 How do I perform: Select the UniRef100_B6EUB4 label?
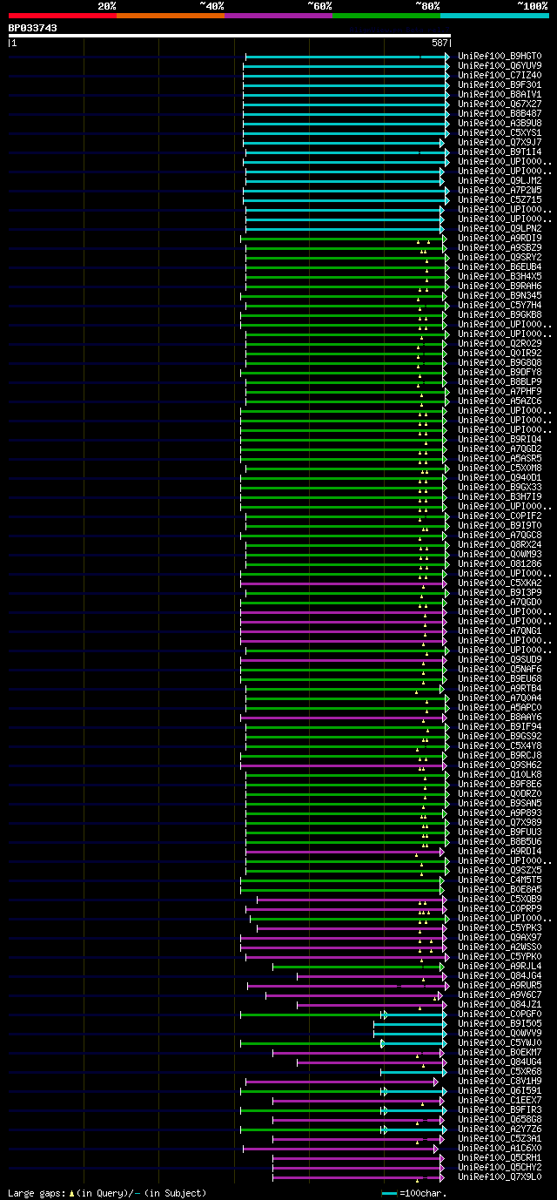point(499,266)
